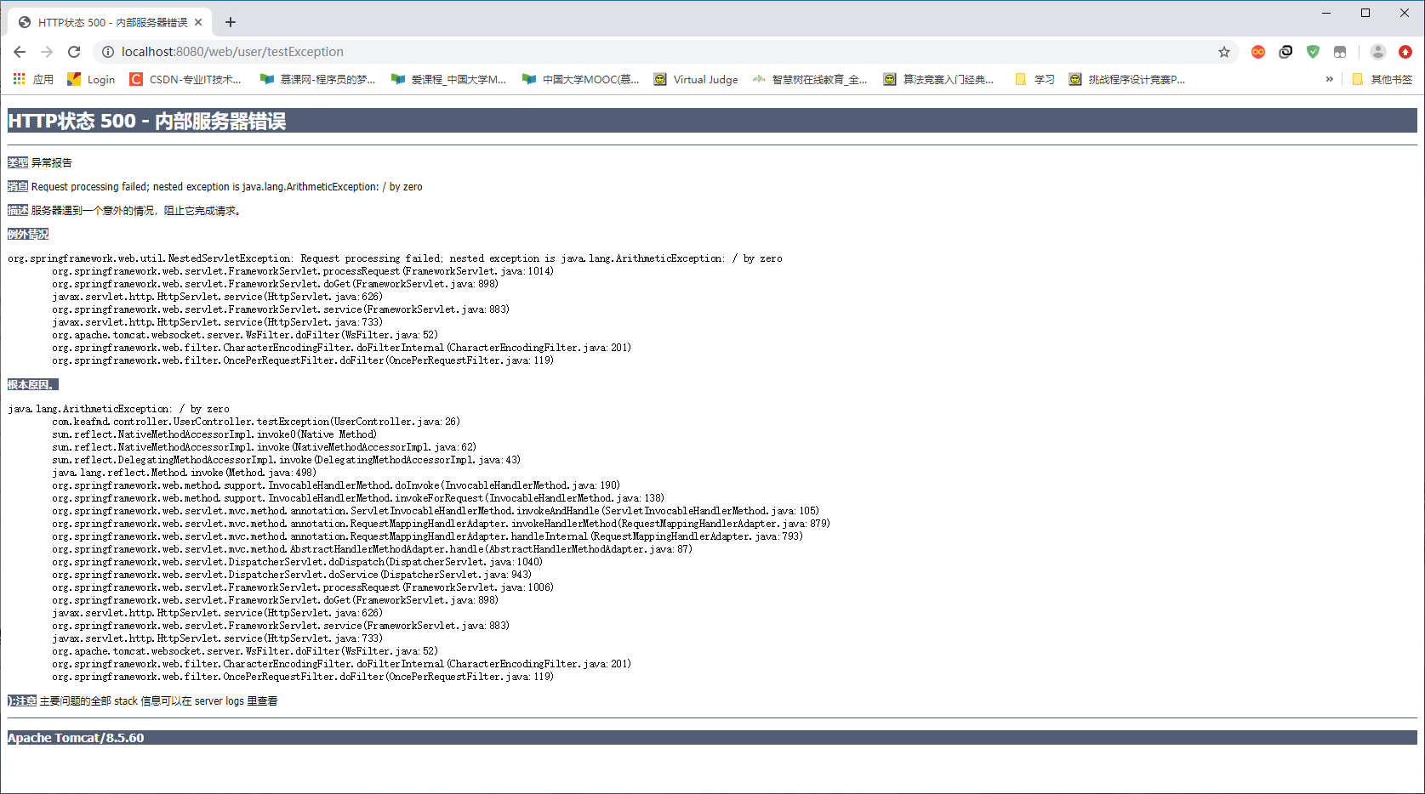
Task: Click the DispatcherServlet.doService stack line
Action: coord(292,575)
